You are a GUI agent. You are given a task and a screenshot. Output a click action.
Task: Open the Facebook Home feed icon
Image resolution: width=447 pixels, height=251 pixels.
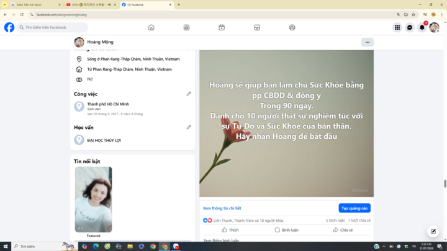pyautogui.click(x=151, y=28)
